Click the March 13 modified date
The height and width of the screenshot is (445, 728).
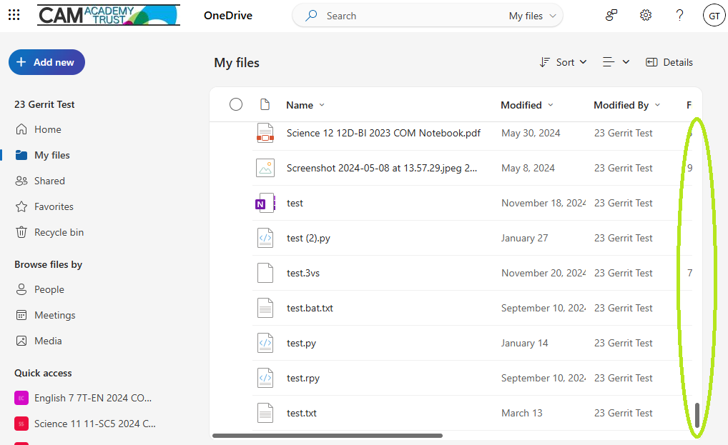coord(521,413)
